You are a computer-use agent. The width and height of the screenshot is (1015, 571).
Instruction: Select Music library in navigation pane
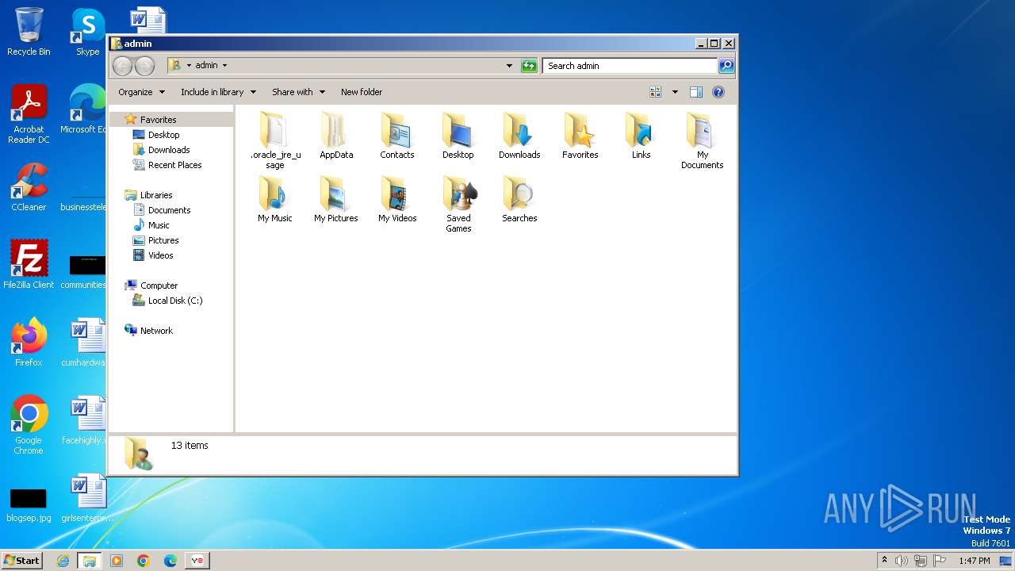click(159, 225)
